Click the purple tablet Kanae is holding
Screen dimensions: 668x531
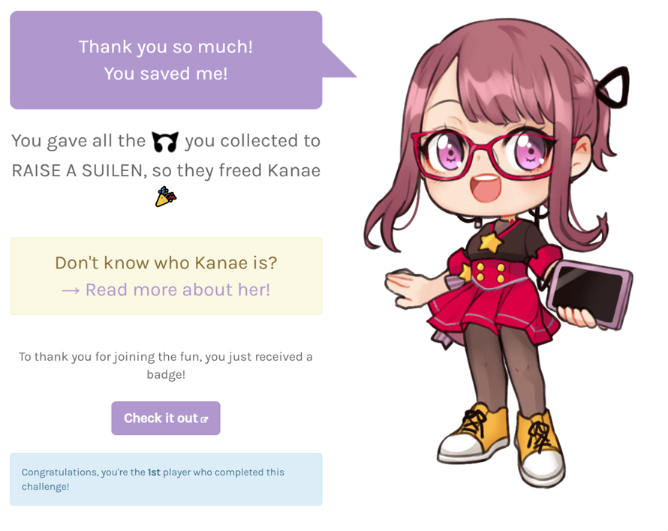pos(591,295)
